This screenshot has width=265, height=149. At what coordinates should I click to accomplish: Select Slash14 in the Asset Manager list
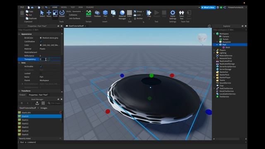25,131
